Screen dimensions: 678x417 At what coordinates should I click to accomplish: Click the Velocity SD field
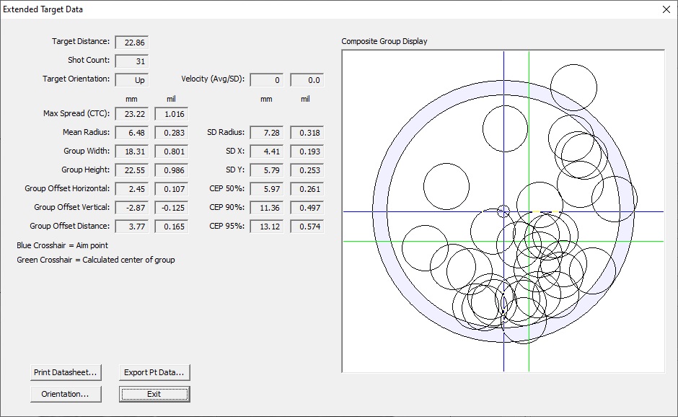click(307, 80)
